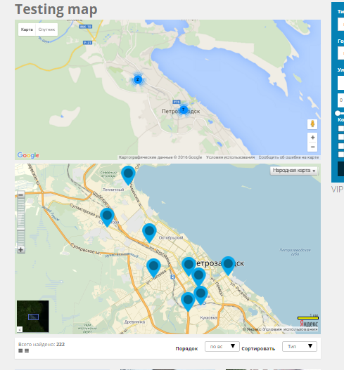This screenshot has width=344, height=370.
Task: Click the sidebar range slider knob
Action: pyautogui.click(x=338, y=113)
